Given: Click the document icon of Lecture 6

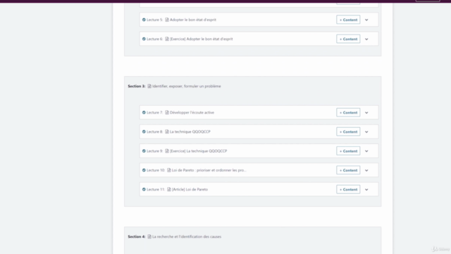Looking at the screenshot, I should (x=167, y=39).
